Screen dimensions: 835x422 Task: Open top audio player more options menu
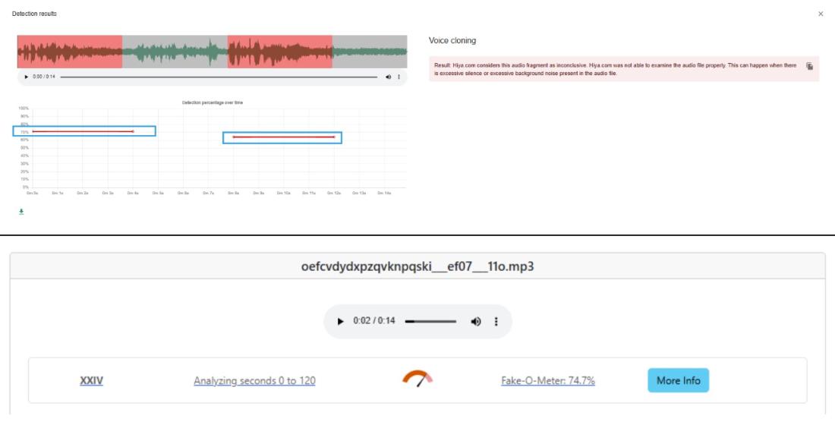click(399, 77)
